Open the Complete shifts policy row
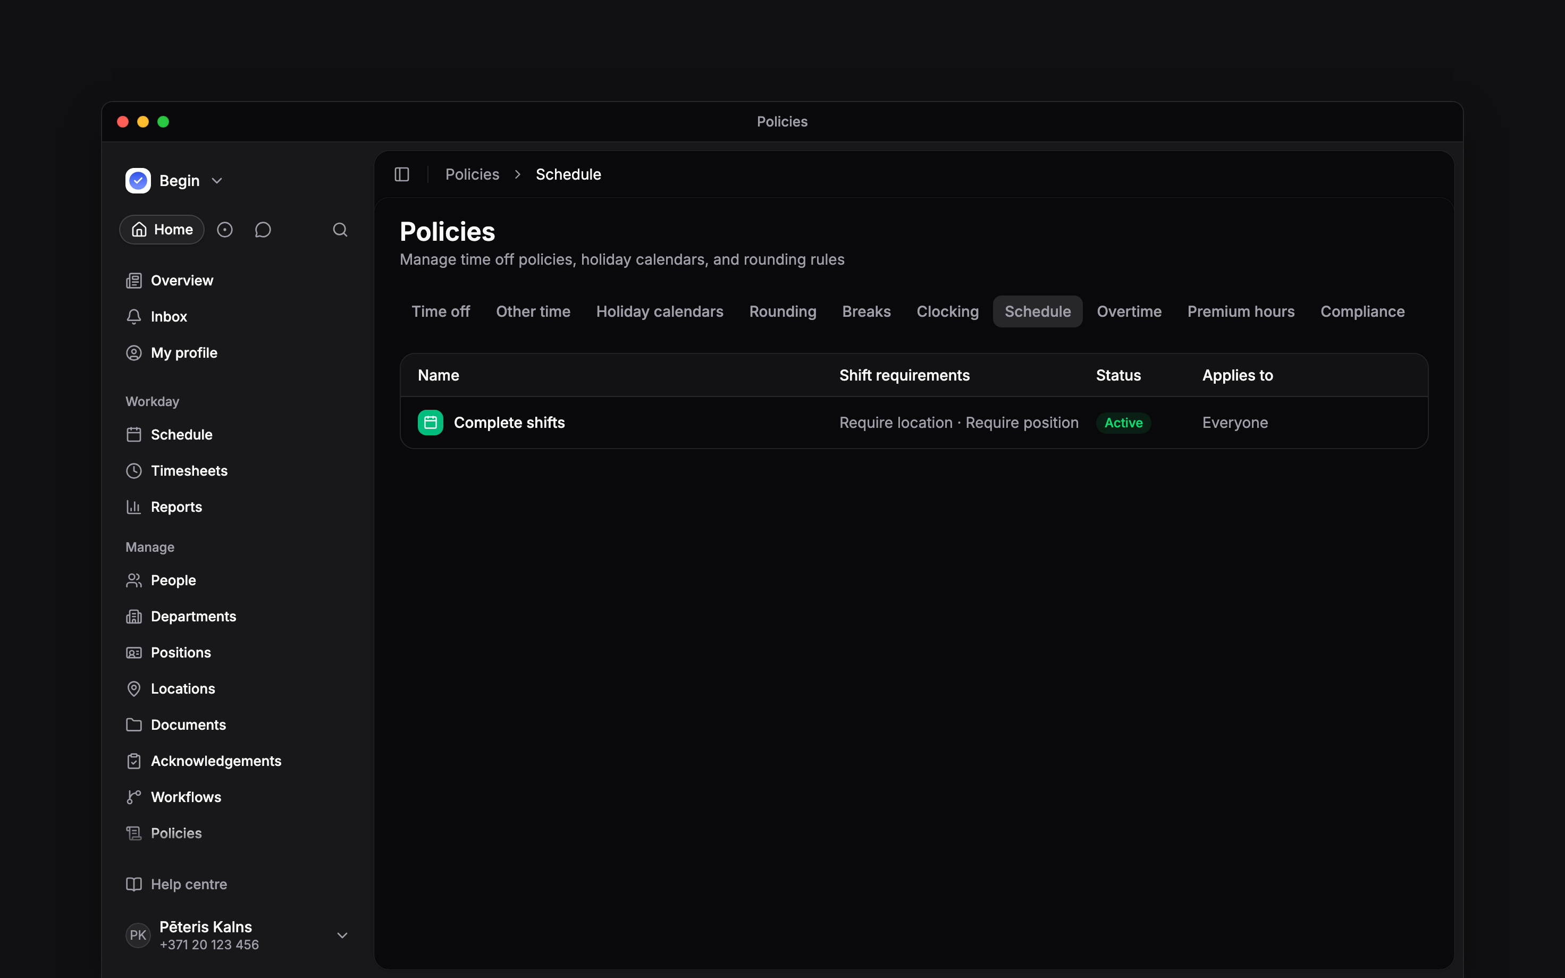 (x=914, y=423)
